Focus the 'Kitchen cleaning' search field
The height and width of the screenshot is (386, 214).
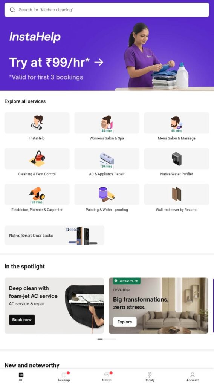[107, 10]
